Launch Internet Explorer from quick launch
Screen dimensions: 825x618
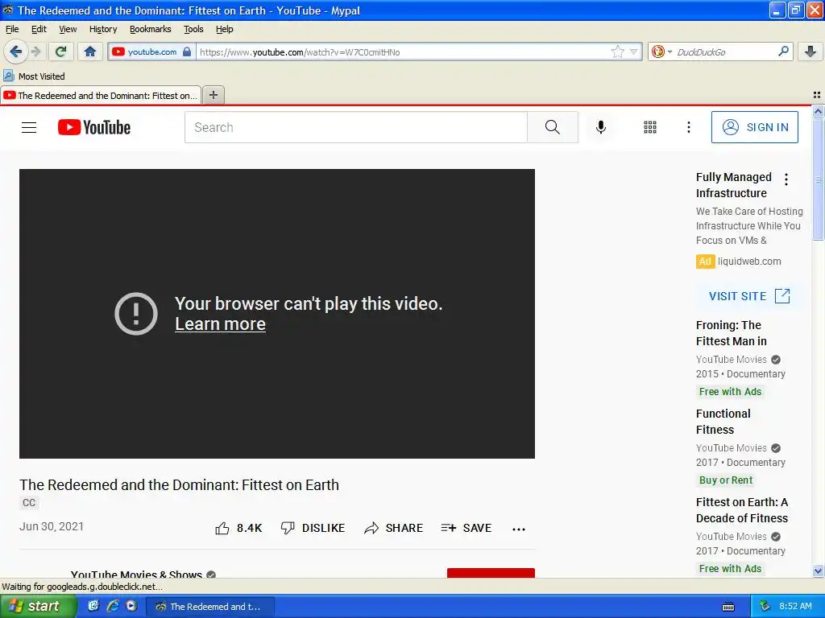113,606
